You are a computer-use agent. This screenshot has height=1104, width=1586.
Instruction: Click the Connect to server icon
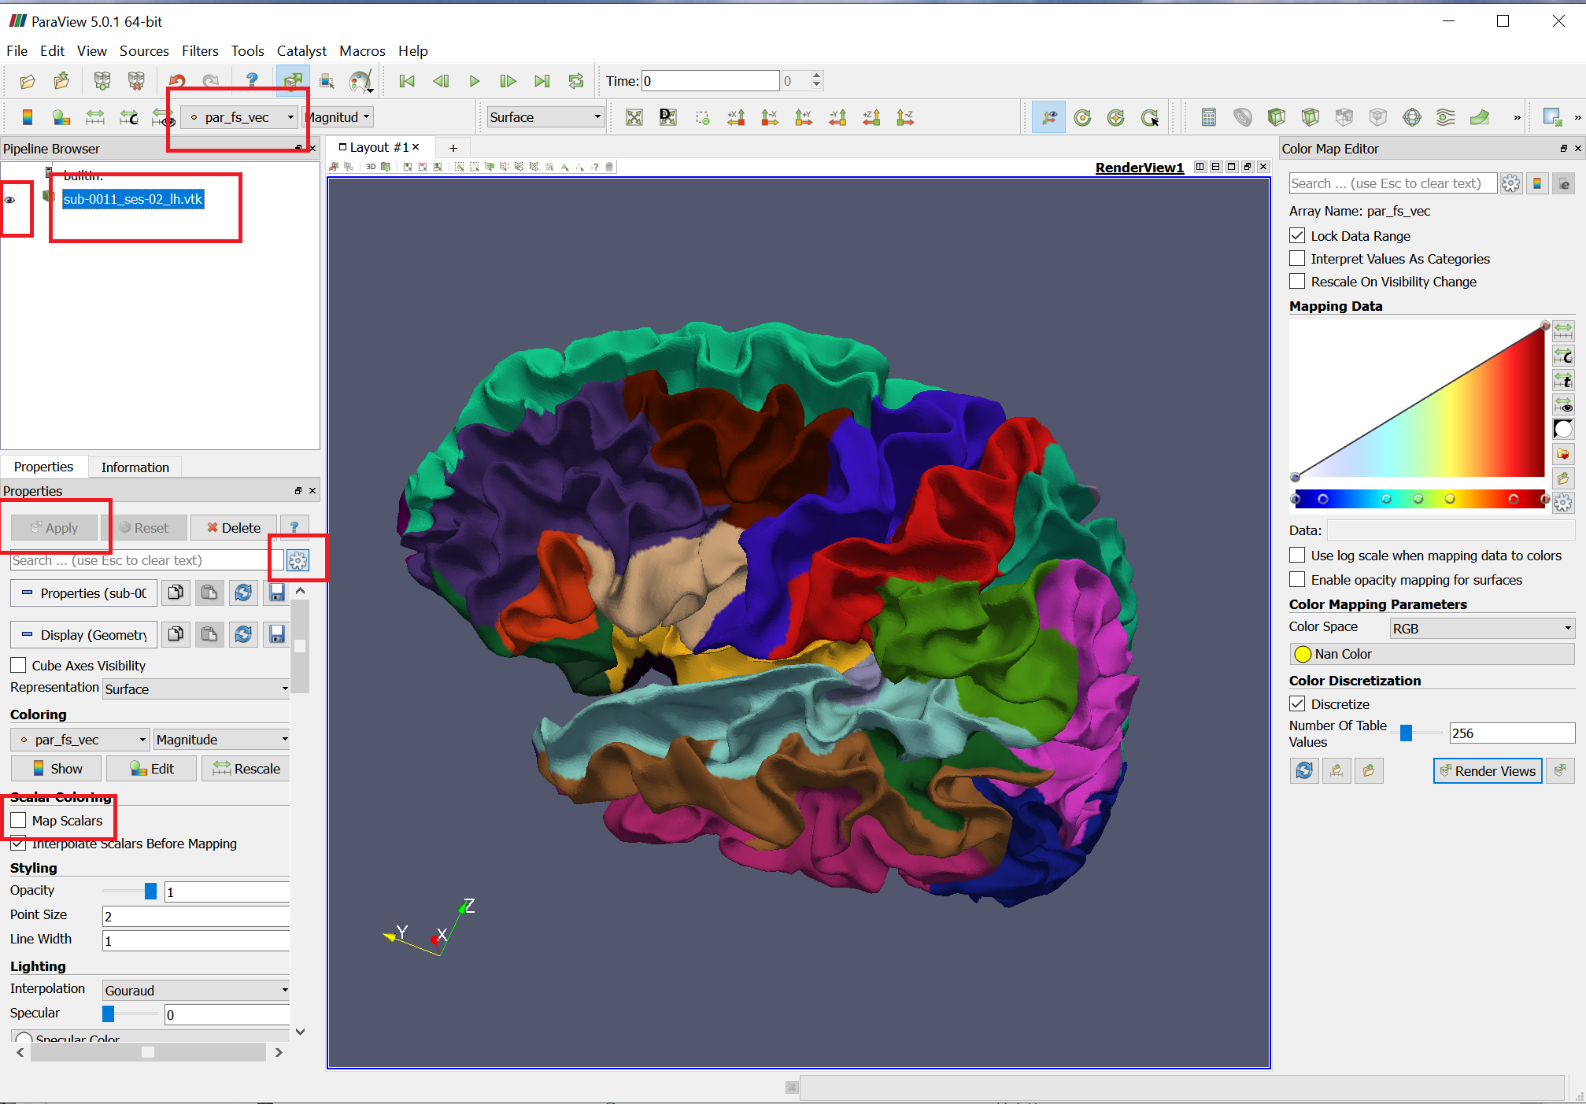pyautogui.click(x=102, y=81)
